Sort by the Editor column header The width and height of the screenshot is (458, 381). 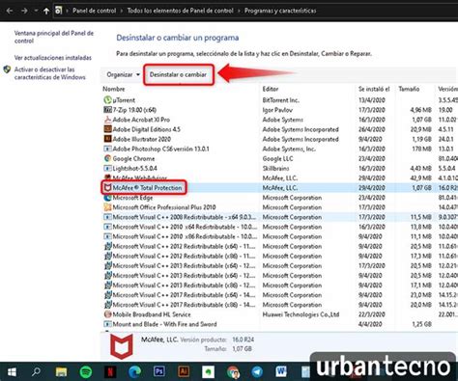[x=271, y=89]
